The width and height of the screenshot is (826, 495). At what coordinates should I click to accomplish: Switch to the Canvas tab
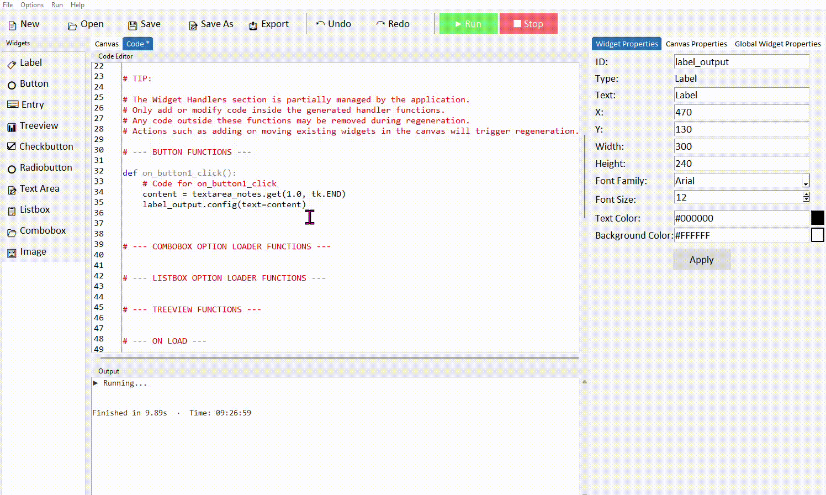click(x=106, y=43)
